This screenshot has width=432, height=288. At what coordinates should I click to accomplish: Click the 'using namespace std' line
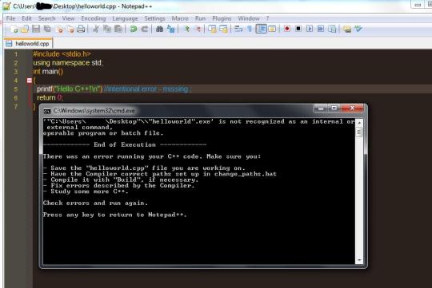tap(68, 63)
